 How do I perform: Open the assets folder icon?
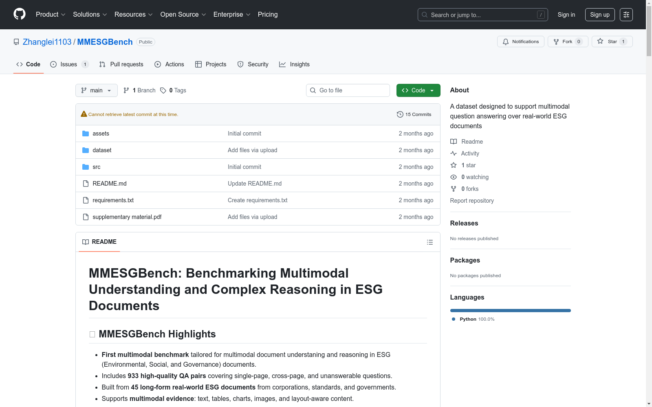pos(86,133)
